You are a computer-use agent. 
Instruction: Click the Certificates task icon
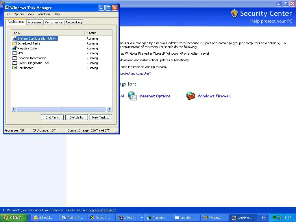(15, 68)
